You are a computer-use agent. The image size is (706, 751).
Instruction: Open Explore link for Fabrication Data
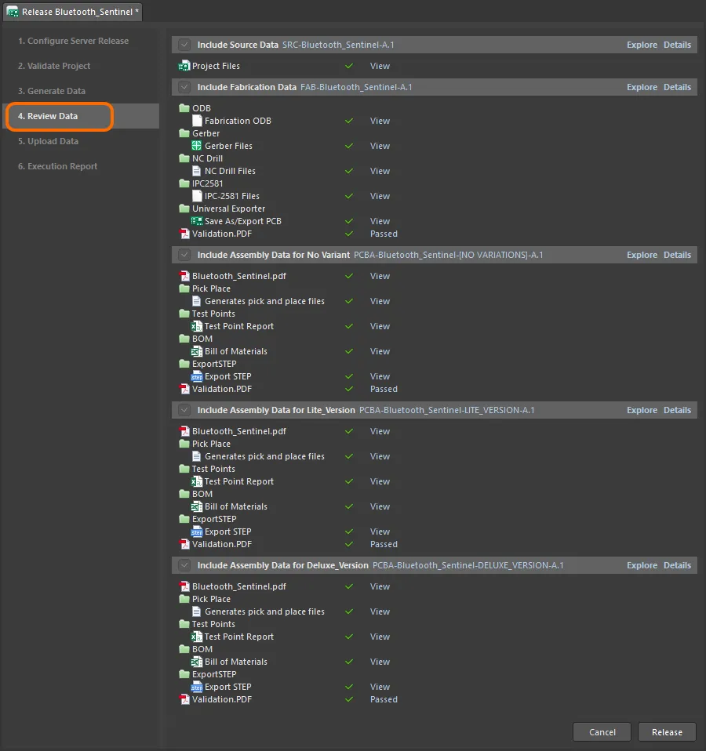[642, 88]
